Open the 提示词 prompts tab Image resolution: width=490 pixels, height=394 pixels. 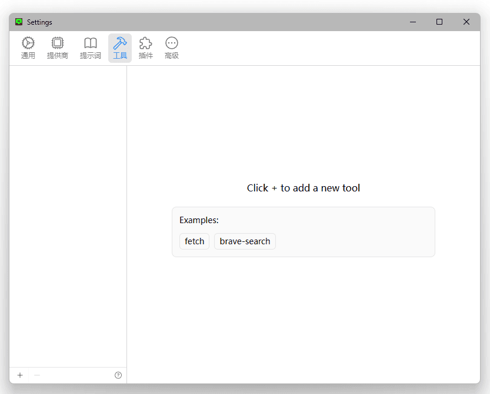tap(91, 48)
